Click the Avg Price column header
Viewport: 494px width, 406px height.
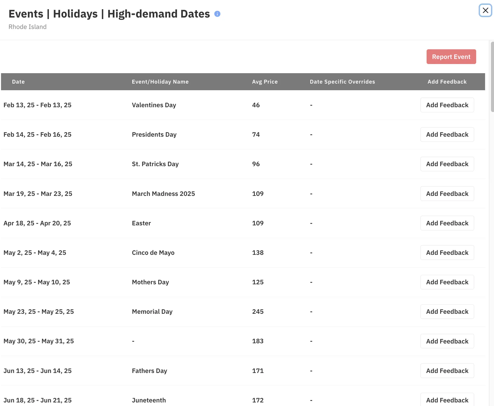click(265, 82)
